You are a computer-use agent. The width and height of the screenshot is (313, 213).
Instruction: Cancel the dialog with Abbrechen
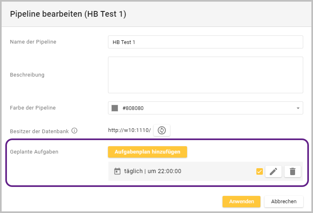coord(284,202)
